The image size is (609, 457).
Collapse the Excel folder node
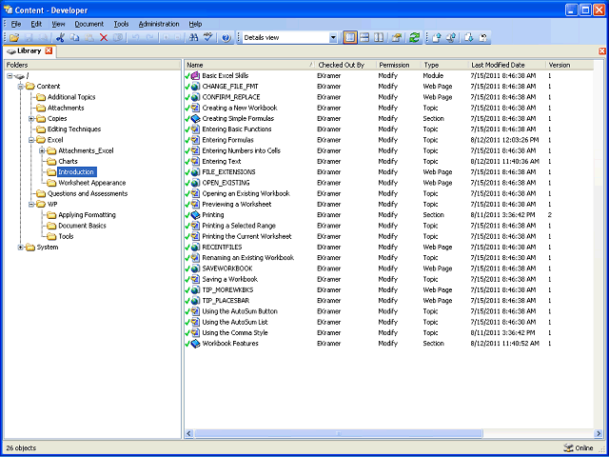[x=31, y=140]
